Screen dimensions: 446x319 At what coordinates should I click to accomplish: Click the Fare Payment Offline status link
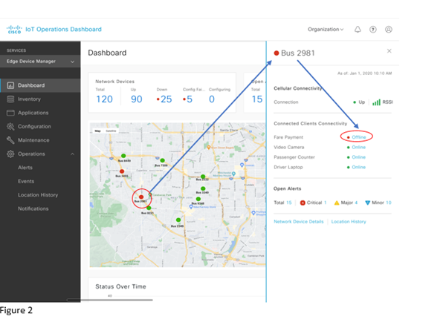(x=359, y=137)
